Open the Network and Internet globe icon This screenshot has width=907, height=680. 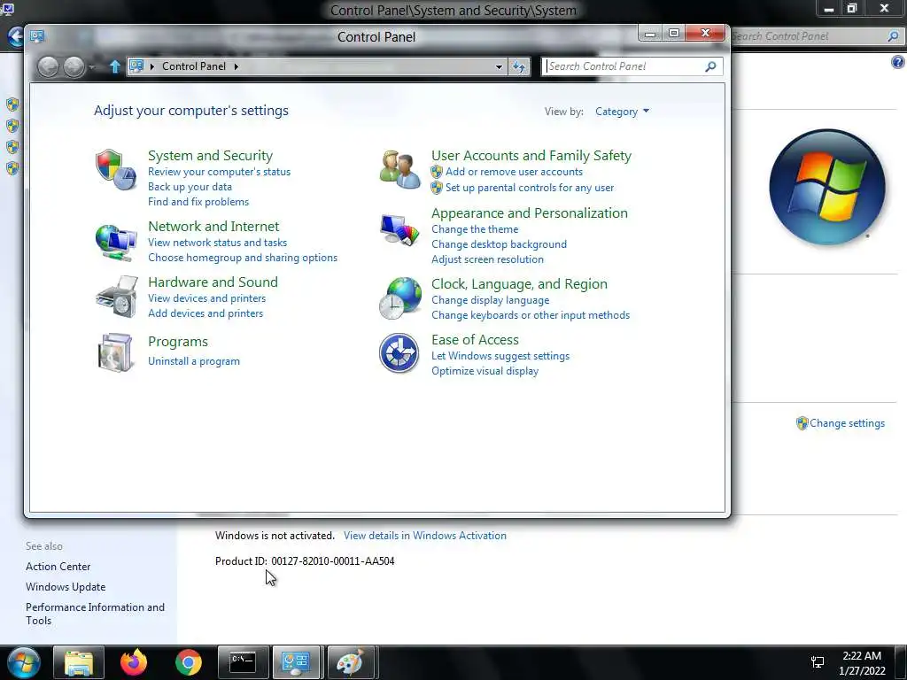116,242
